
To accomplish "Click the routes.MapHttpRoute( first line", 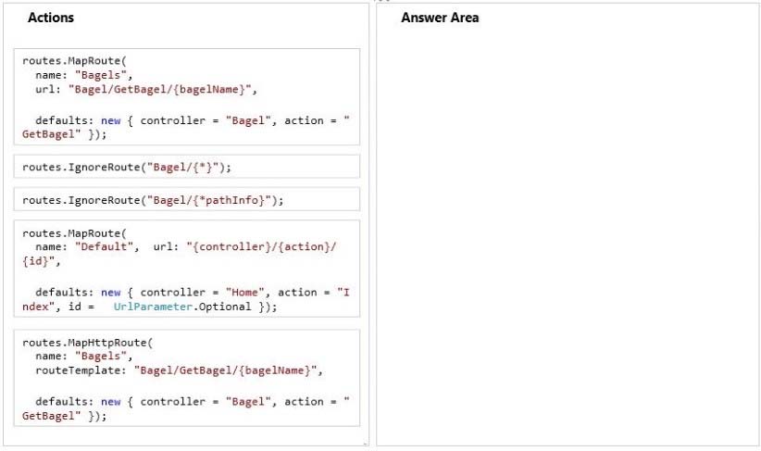I will pos(87,343).
